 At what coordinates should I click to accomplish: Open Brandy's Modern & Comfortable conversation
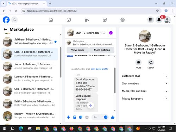coord(30,116)
